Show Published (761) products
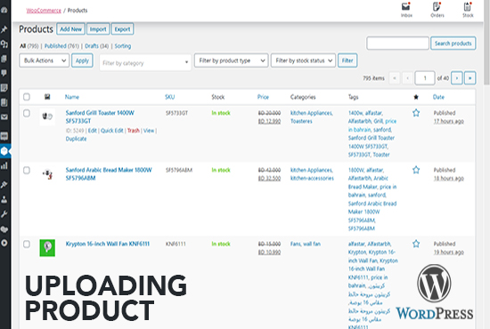Image resolution: width=490 pixels, height=329 pixels. [x=61, y=46]
